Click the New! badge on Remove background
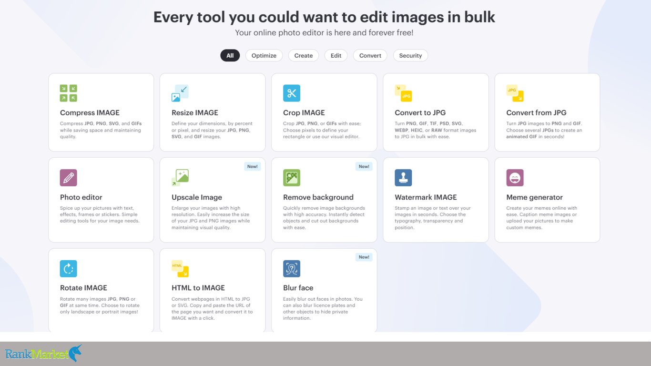651x366 pixels. tap(364, 166)
